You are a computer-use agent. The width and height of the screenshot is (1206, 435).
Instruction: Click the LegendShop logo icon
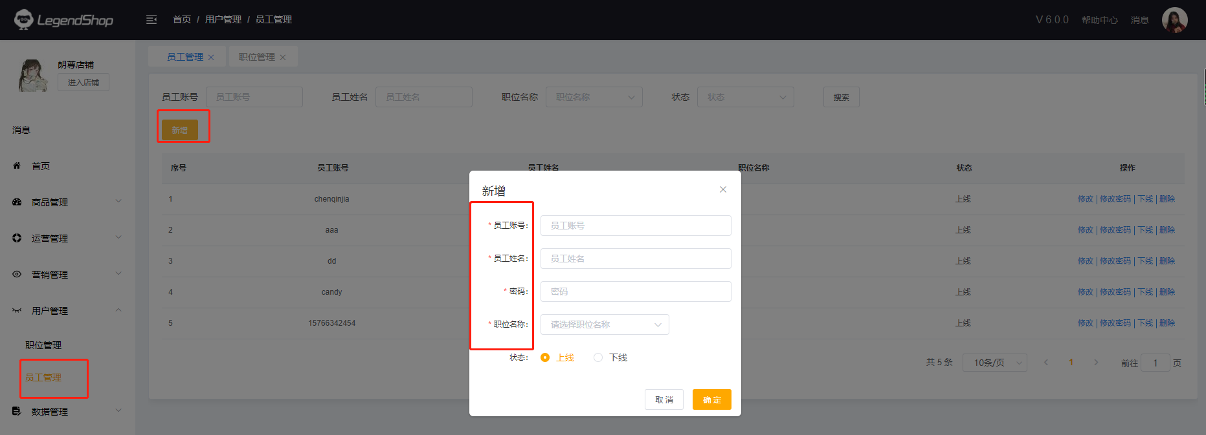coord(24,19)
